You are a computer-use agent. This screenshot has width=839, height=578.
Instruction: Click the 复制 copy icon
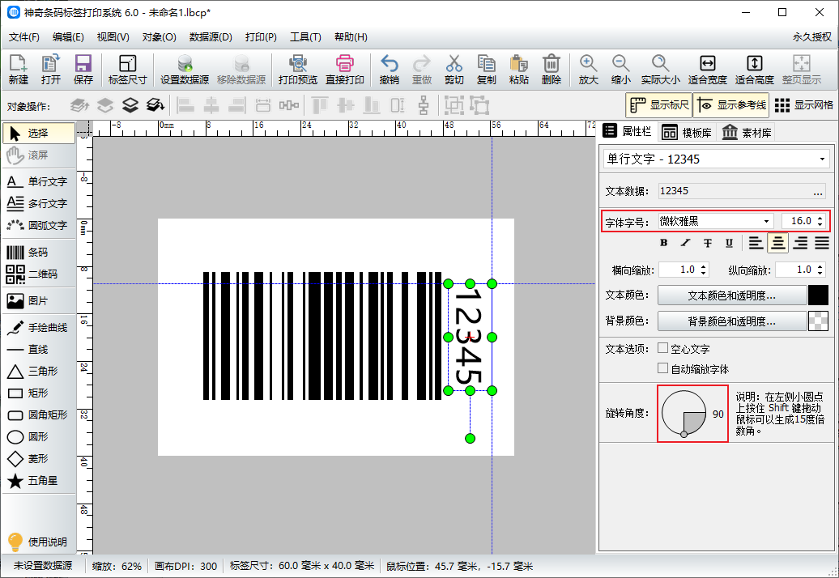pyautogui.click(x=487, y=70)
